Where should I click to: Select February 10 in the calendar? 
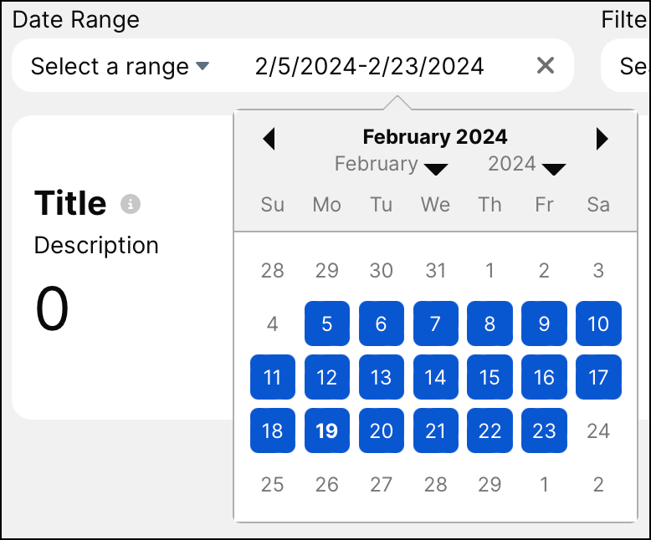pyautogui.click(x=598, y=323)
